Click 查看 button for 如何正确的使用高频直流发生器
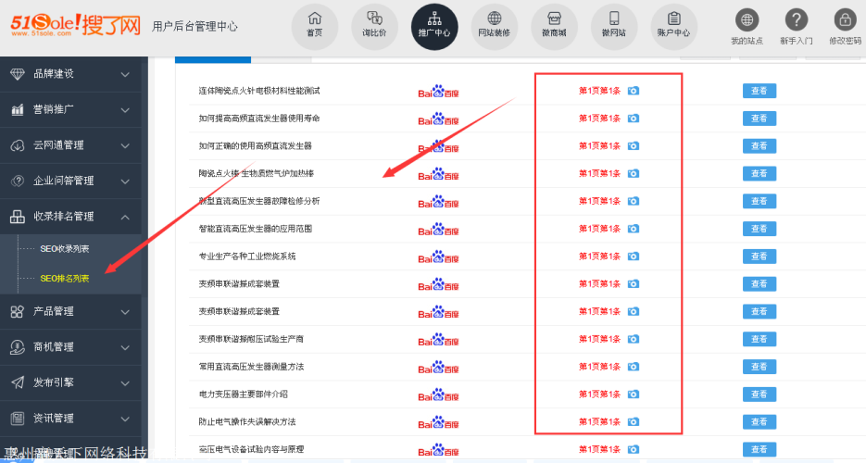The width and height of the screenshot is (866, 463). [x=759, y=145]
